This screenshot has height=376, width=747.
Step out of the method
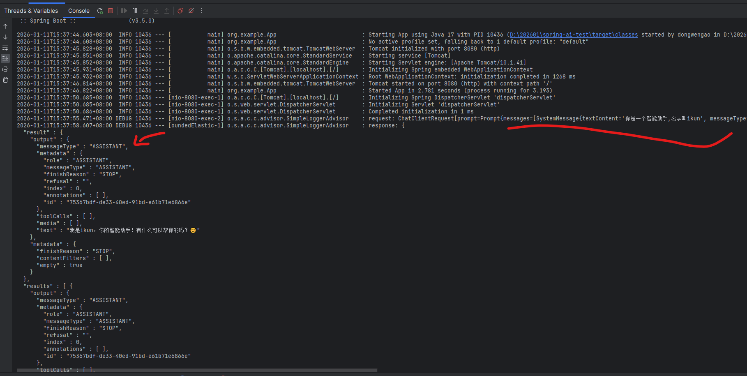tap(167, 11)
